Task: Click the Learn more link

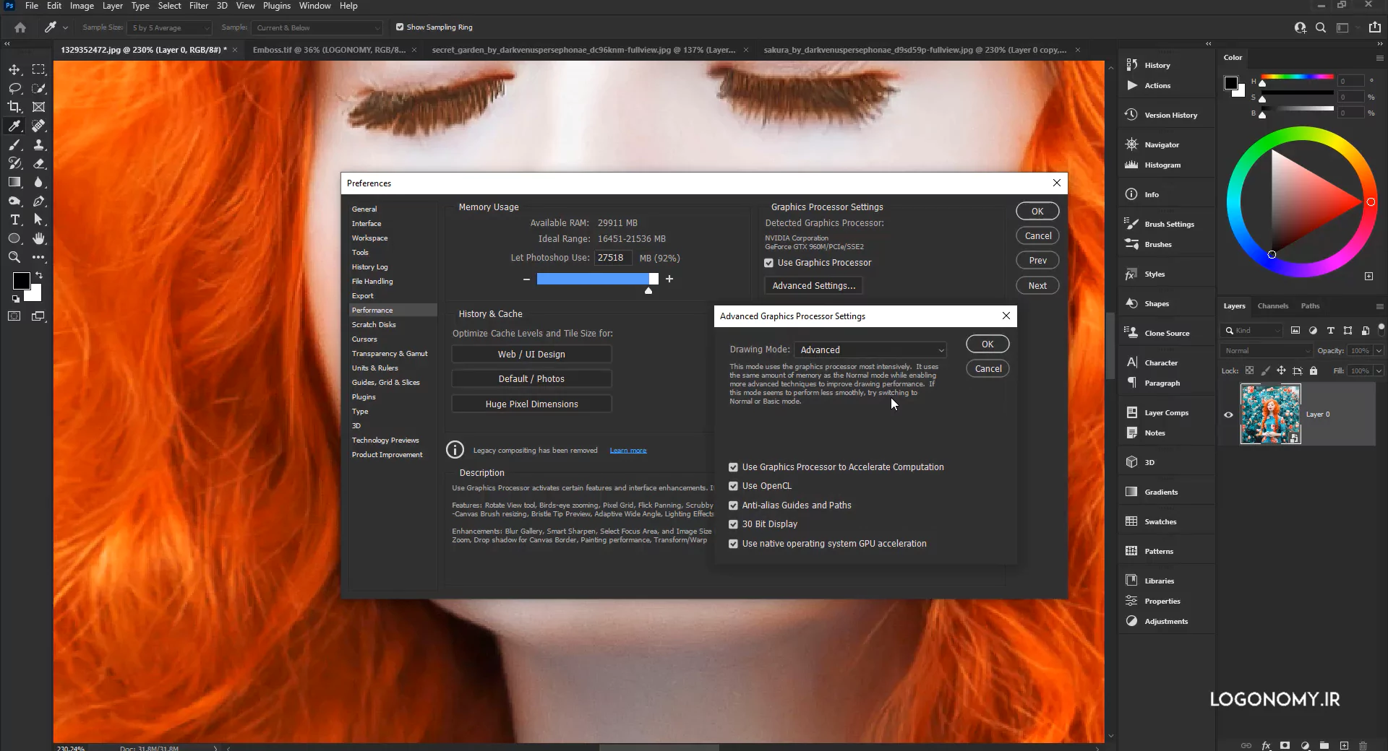Action: click(x=628, y=451)
